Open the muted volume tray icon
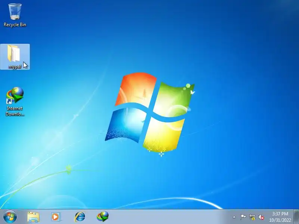Screen dimensions: 299x224 [x=261, y=217]
